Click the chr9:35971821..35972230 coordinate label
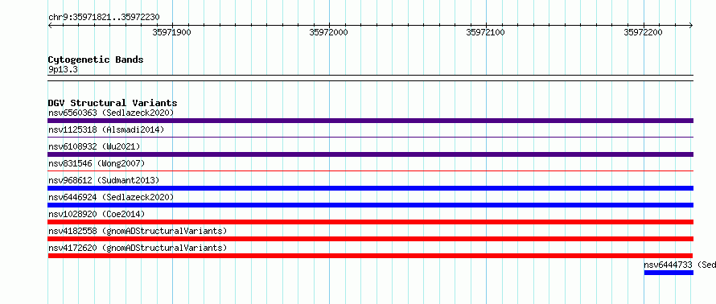The width and height of the screenshot is (716, 304). click(x=104, y=17)
